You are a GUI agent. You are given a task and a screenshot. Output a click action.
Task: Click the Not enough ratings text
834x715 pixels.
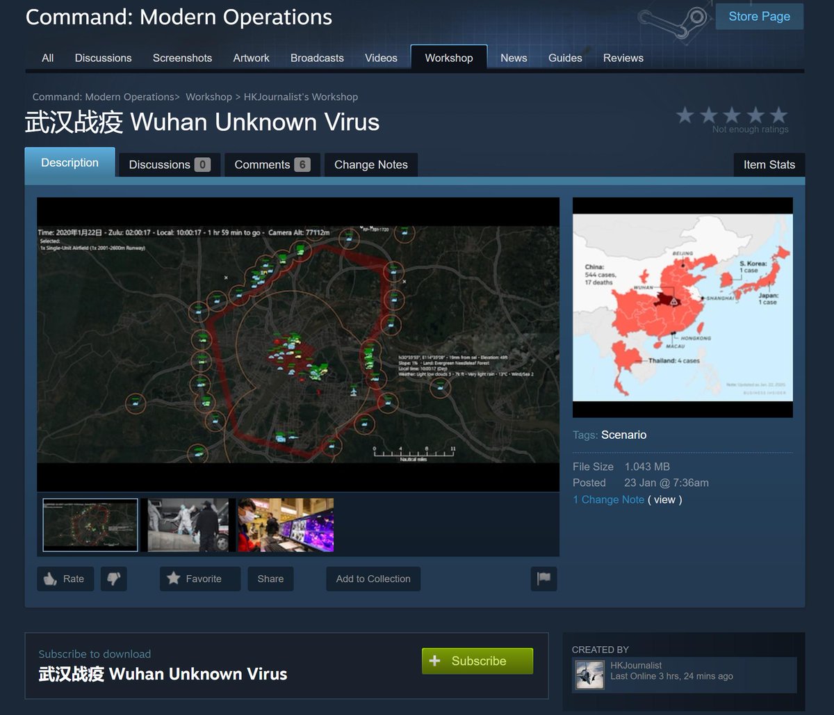(x=751, y=129)
